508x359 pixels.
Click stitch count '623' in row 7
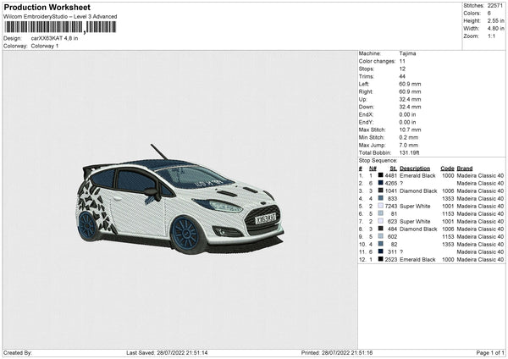tap(392, 221)
